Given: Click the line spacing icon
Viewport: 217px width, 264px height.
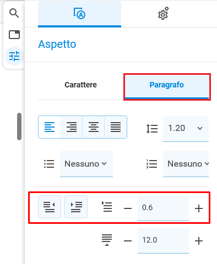Looking at the screenshot, I should pos(152,129).
